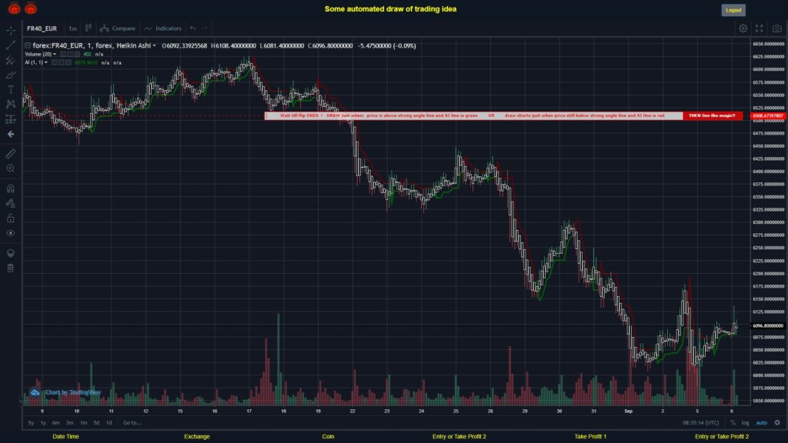Take a snapshot with camera icon
The height and width of the screenshot is (443, 788).
(777, 28)
